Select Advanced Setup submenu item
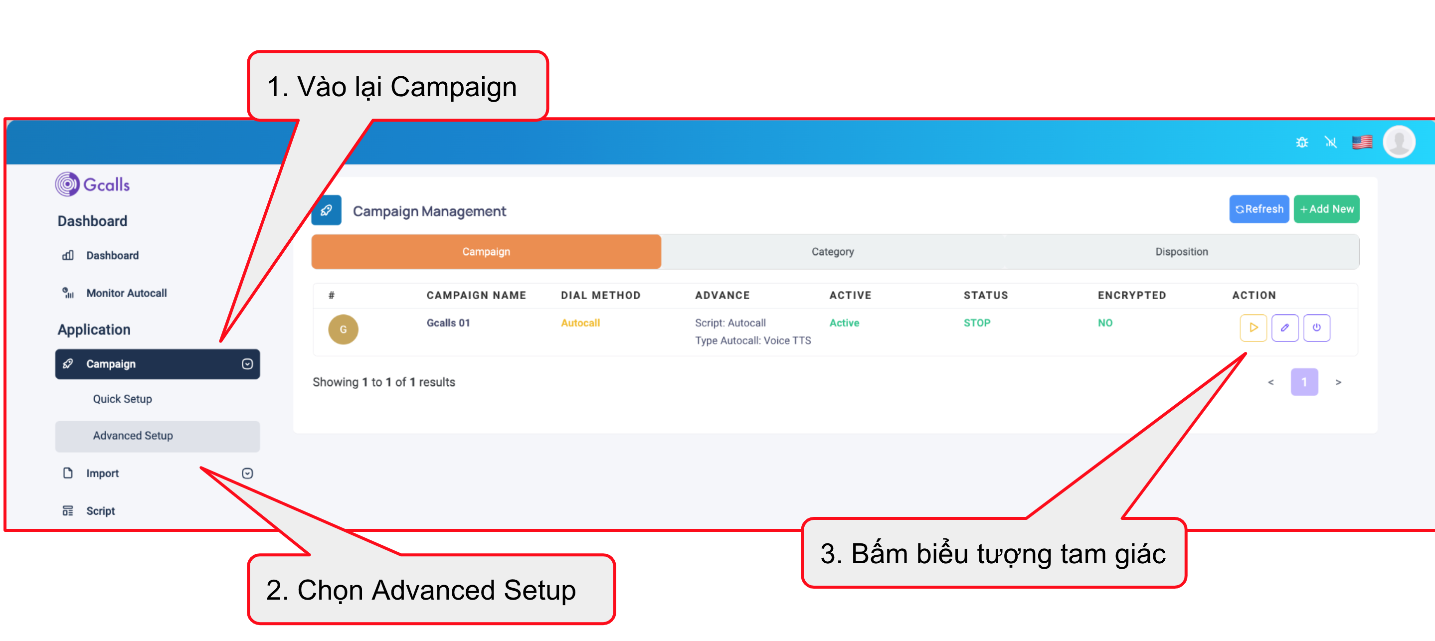Viewport: 1435px width, 641px height. coord(133,436)
